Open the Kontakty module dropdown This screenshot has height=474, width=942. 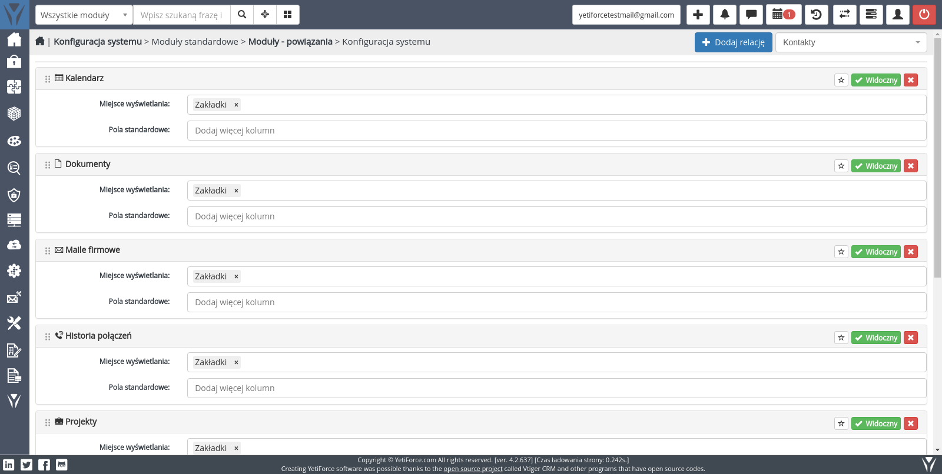pos(851,42)
